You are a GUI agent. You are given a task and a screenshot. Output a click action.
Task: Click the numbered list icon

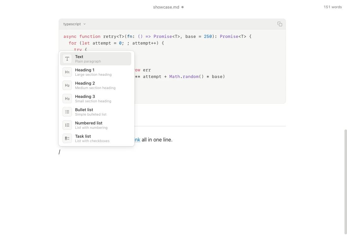click(x=67, y=125)
